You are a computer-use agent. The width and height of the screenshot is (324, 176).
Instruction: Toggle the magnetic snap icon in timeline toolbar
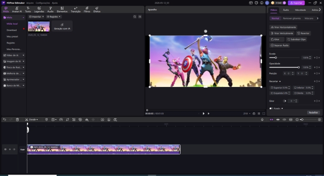[272, 120]
